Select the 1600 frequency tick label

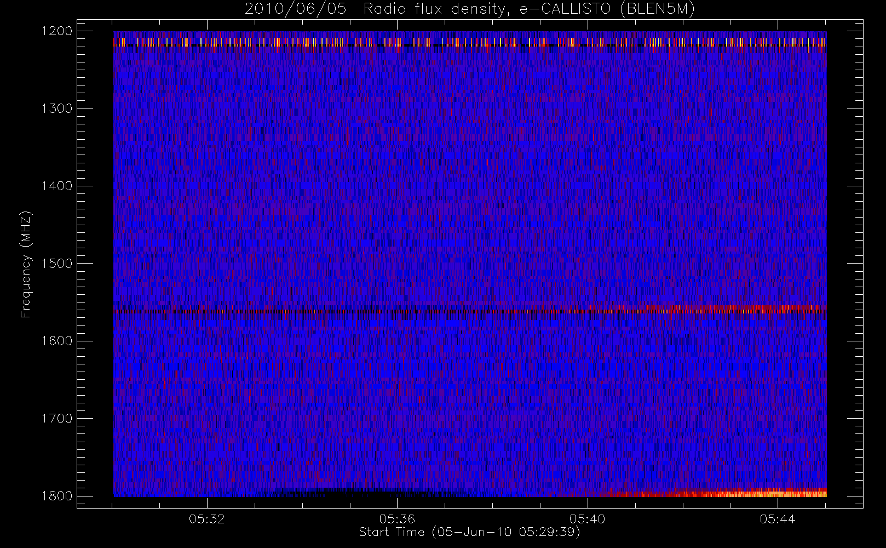tap(57, 341)
